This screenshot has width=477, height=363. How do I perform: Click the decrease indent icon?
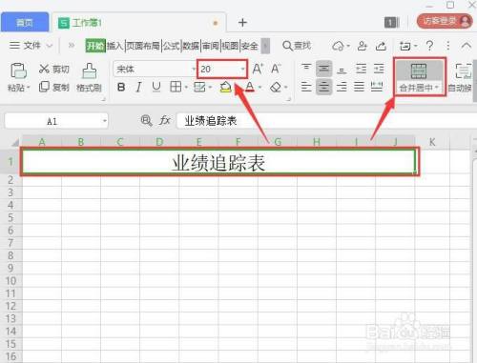pos(361,69)
